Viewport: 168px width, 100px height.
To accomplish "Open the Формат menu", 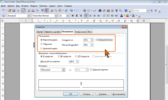I will (34, 6).
